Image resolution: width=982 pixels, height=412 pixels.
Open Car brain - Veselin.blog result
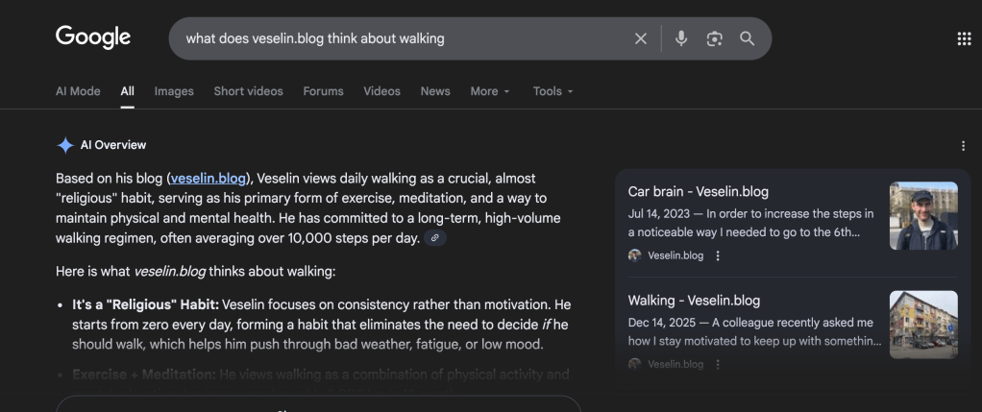point(698,191)
